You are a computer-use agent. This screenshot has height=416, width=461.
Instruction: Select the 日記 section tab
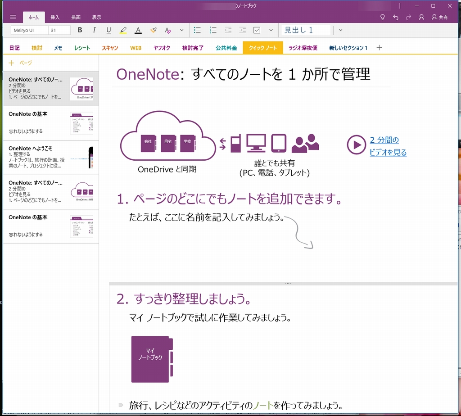(x=14, y=48)
